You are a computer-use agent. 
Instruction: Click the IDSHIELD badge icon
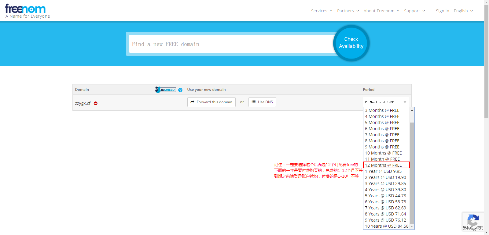pos(166,90)
